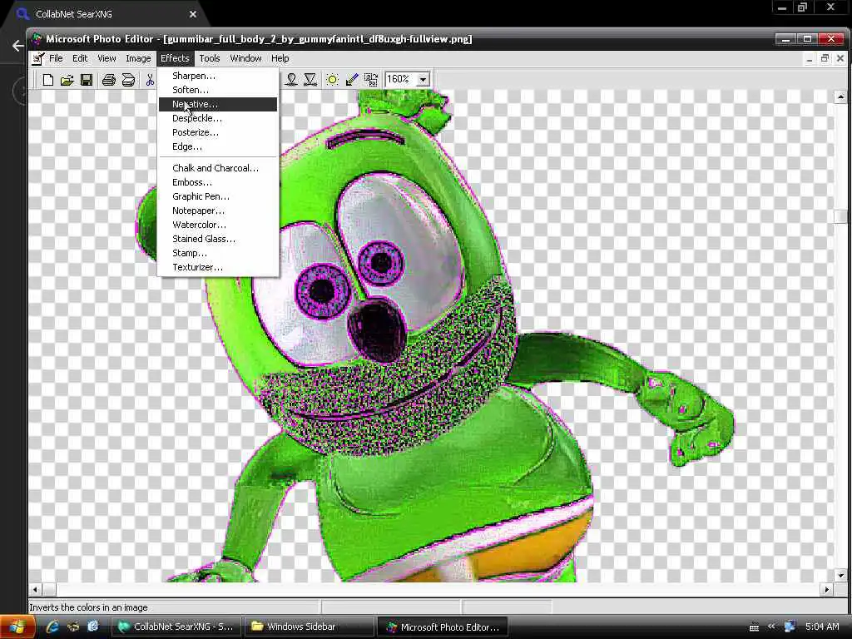Viewport: 852px width, 639px height.
Task: Click the horizontal scrollbar right arrow
Action: click(x=827, y=589)
